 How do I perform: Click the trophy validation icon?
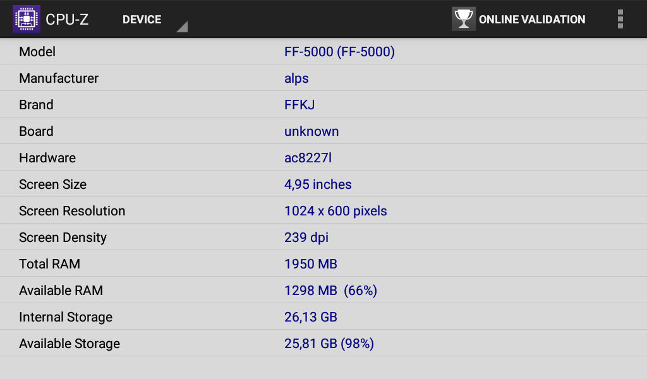[463, 19]
